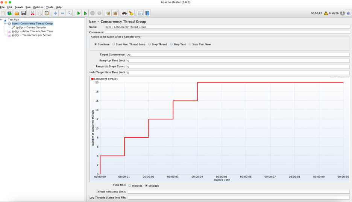Click the Function Helper list icon
The image size is (352, 202).
click(140, 13)
